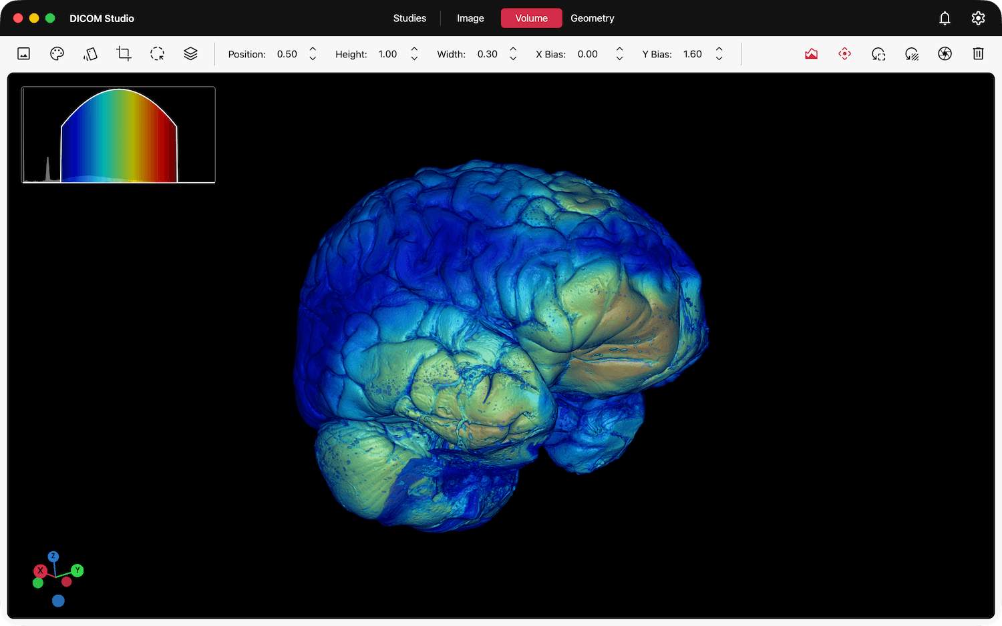Click the red X axis ball
The image size is (1002, 626).
click(40, 571)
